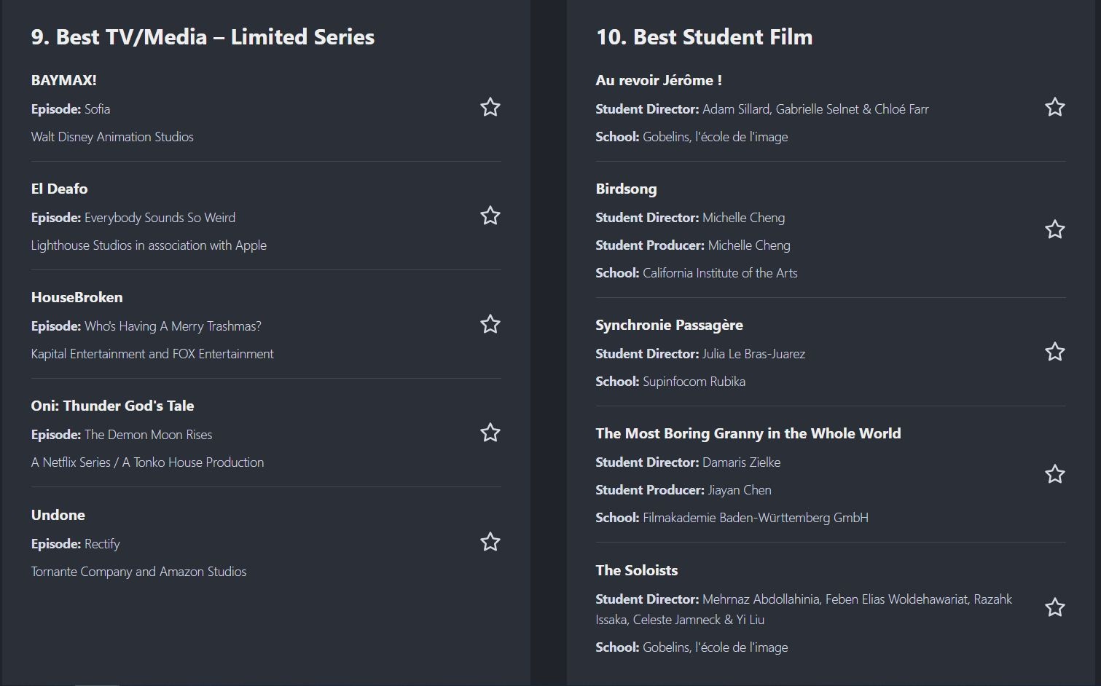This screenshot has width=1101, height=686.
Task: Select the star beside Undone
Action: click(x=490, y=543)
